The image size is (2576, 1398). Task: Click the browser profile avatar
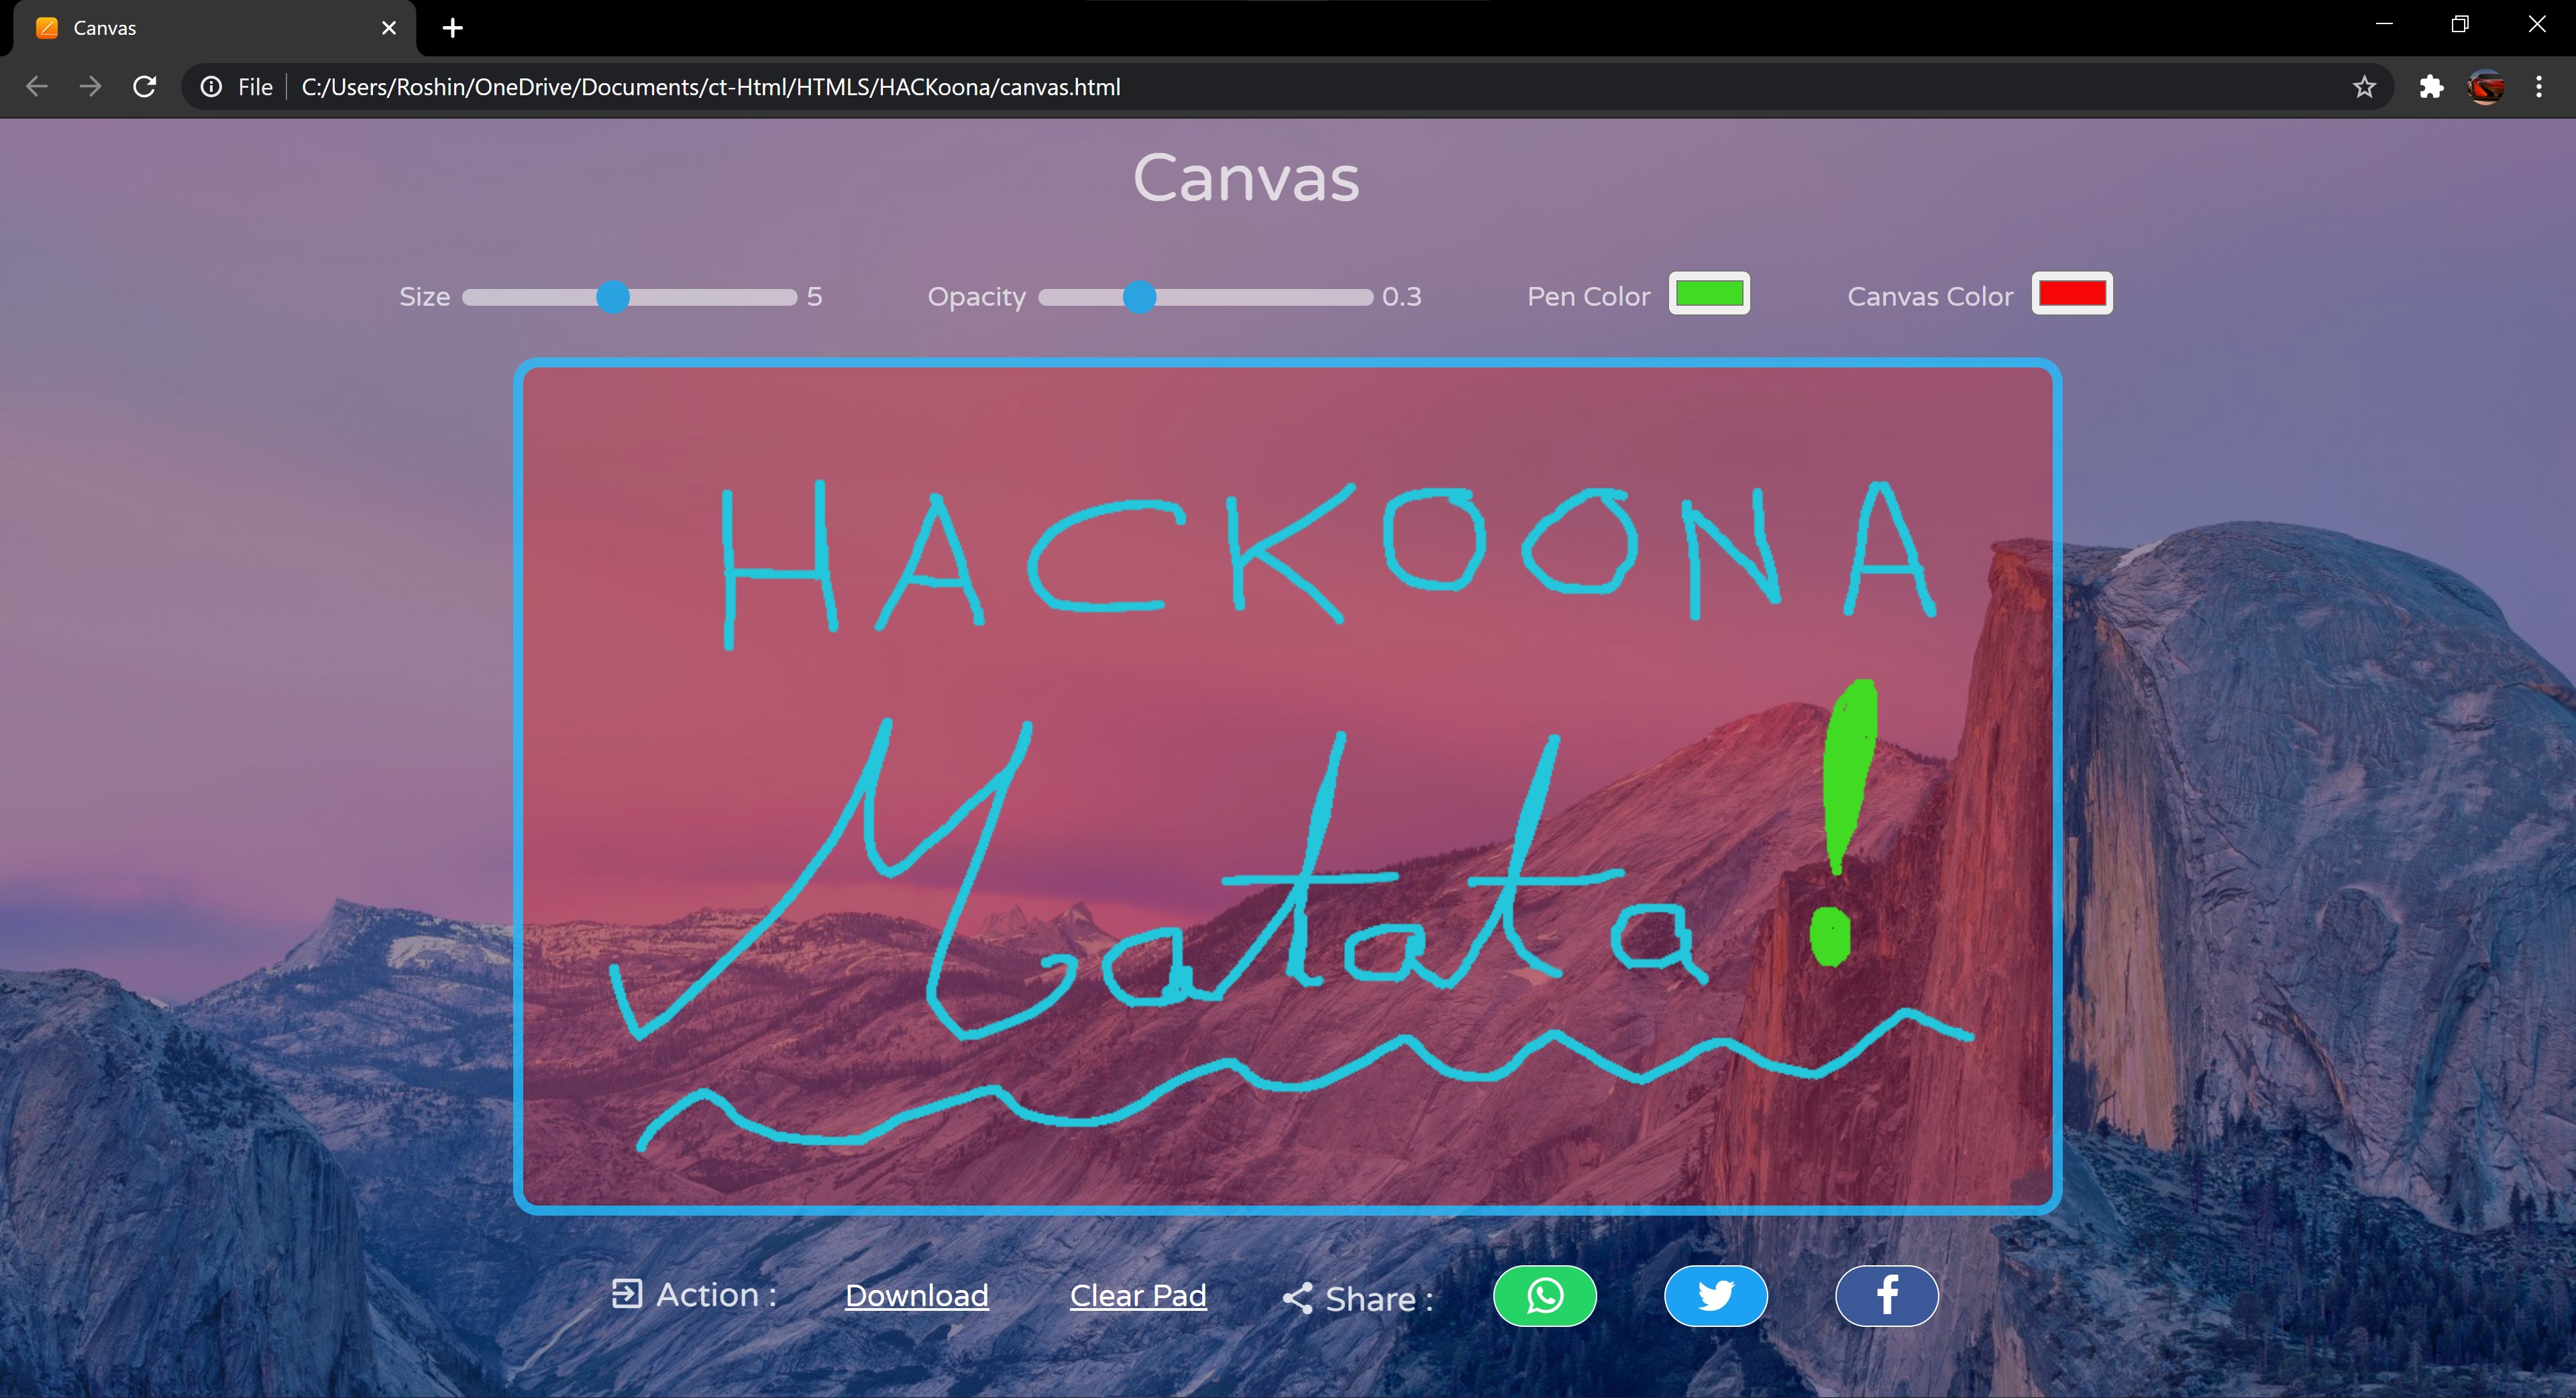click(2485, 87)
